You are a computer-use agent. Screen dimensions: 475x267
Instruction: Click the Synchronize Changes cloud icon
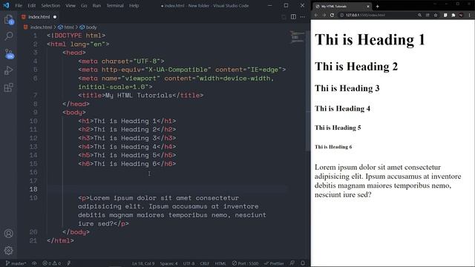[x=34, y=263]
